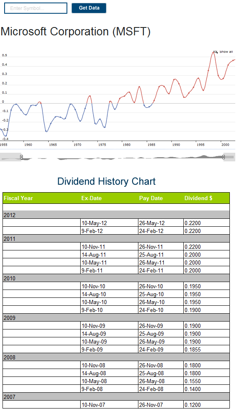The width and height of the screenshot is (239, 416).
Task: Select the 2007 fiscal year row
Action: pos(116,397)
